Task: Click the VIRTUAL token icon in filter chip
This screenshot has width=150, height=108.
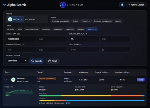Action: click(x=10, y=19)
